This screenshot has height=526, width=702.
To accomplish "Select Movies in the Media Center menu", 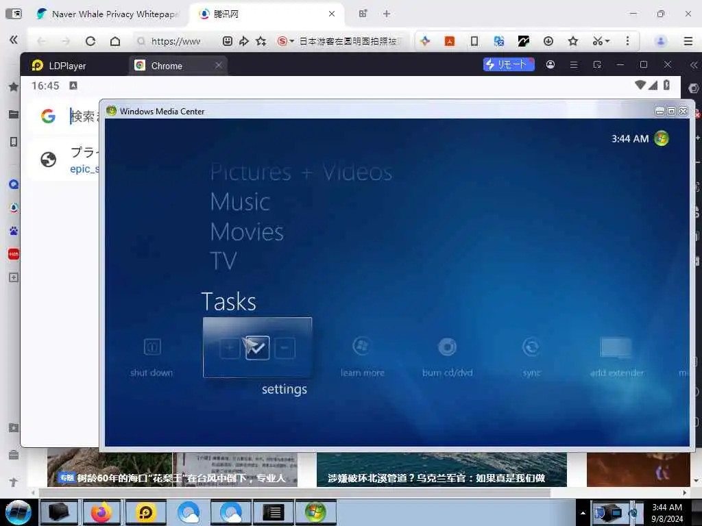I will pos(247,231).
